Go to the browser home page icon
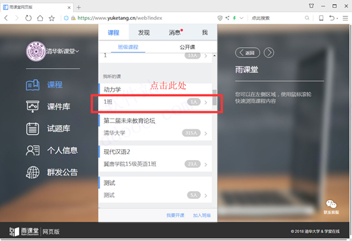Screen dimensions: 352x241 (x=40, y=18)
